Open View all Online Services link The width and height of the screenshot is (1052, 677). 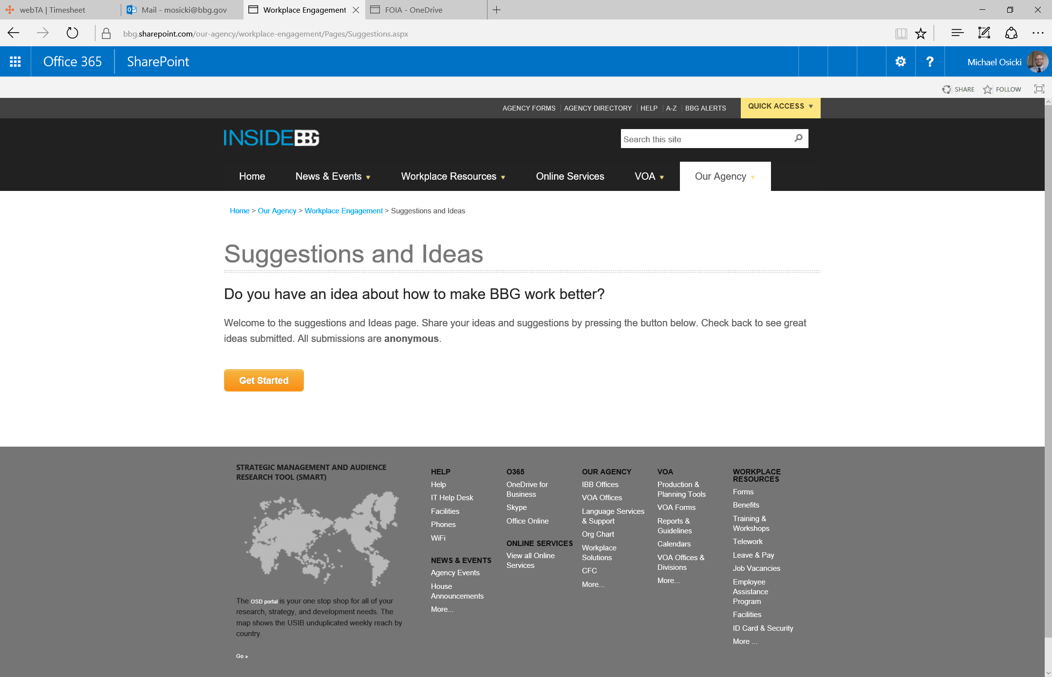click(530, 561)
